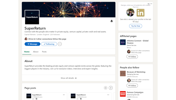Viewport: 176px width, 100px height.
Task: Click the ad options three-dot icon
Action: [x=151, y=4]
